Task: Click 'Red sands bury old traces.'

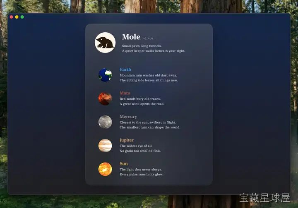Action: (140, 99)
